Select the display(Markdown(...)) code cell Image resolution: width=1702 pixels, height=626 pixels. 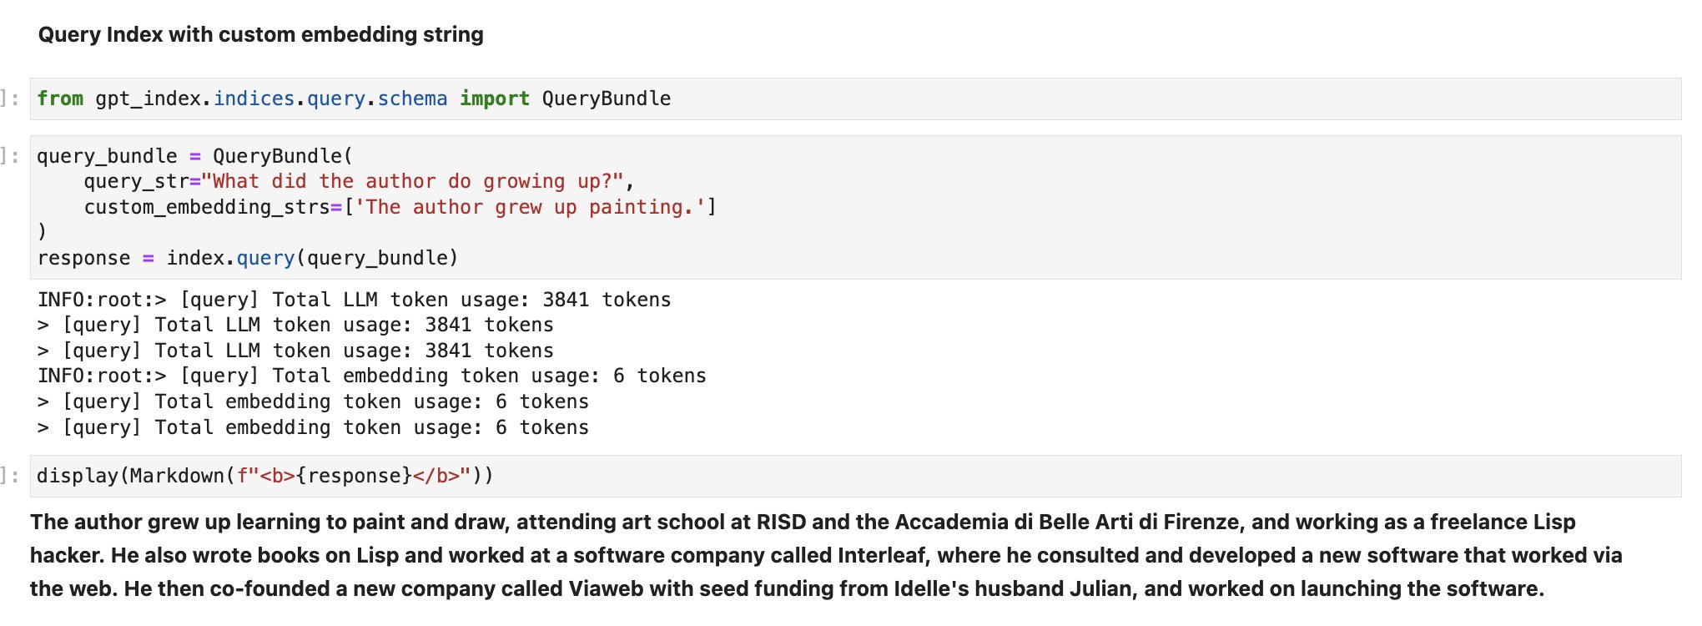[855, 477]
